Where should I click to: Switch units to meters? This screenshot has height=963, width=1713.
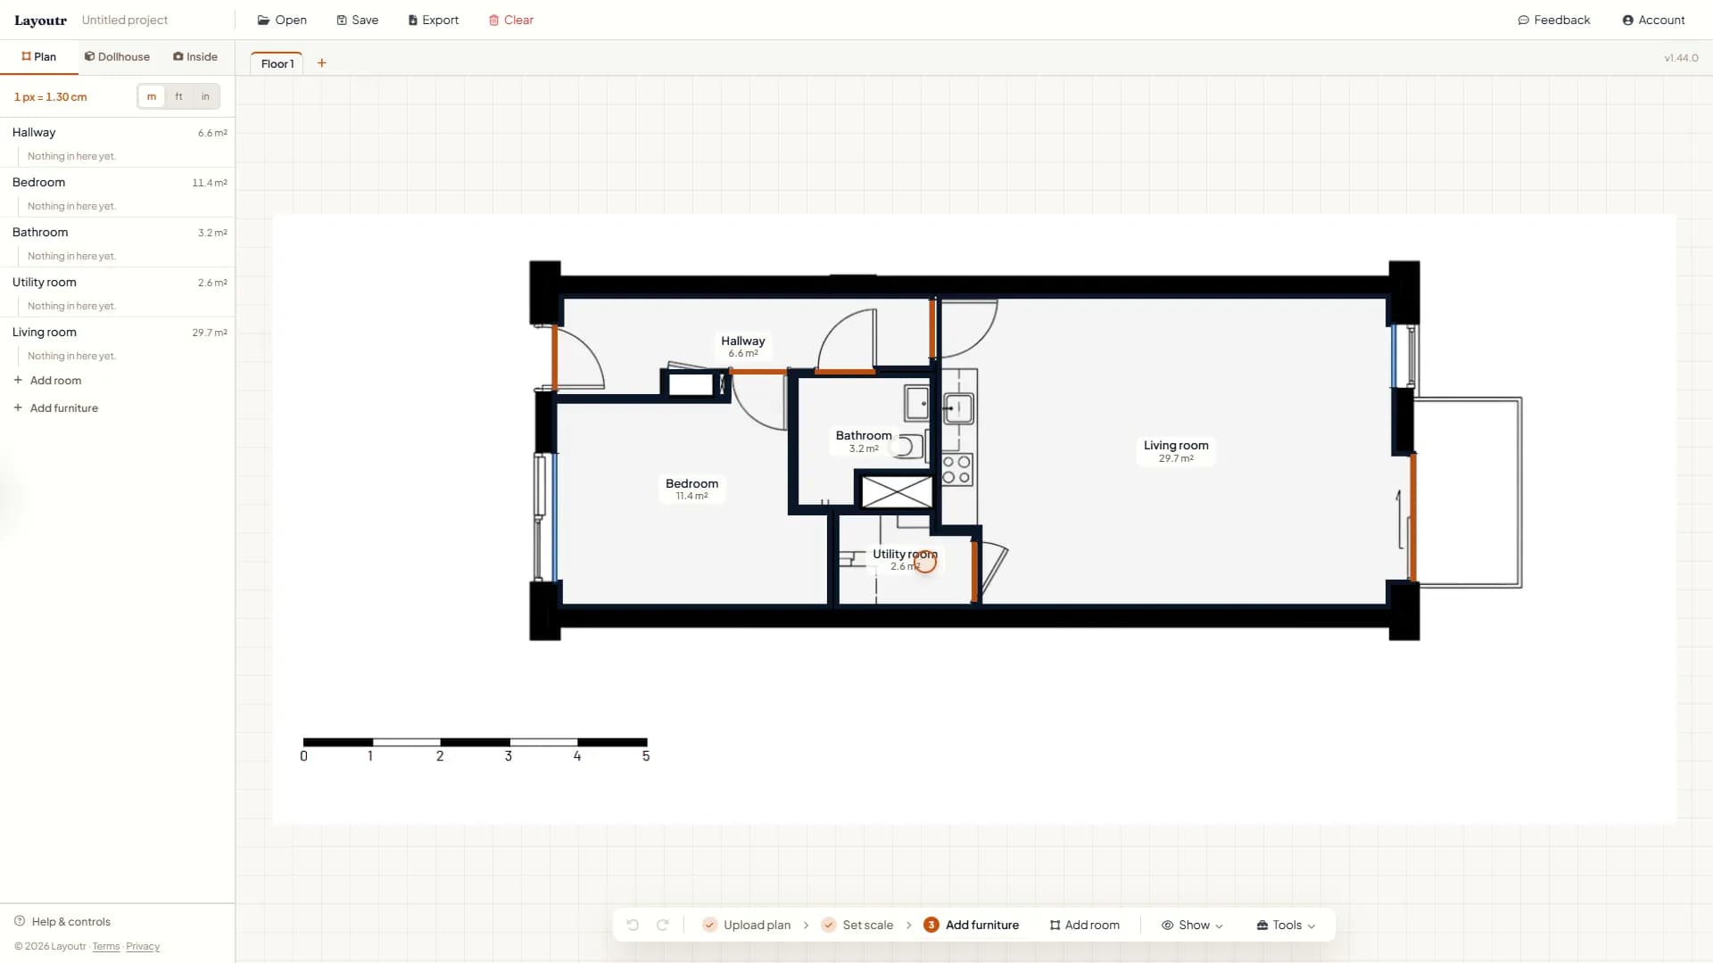point(152,96)
